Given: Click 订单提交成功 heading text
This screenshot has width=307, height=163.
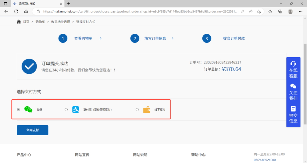Looking at the screenshot, I should [55, 63].
